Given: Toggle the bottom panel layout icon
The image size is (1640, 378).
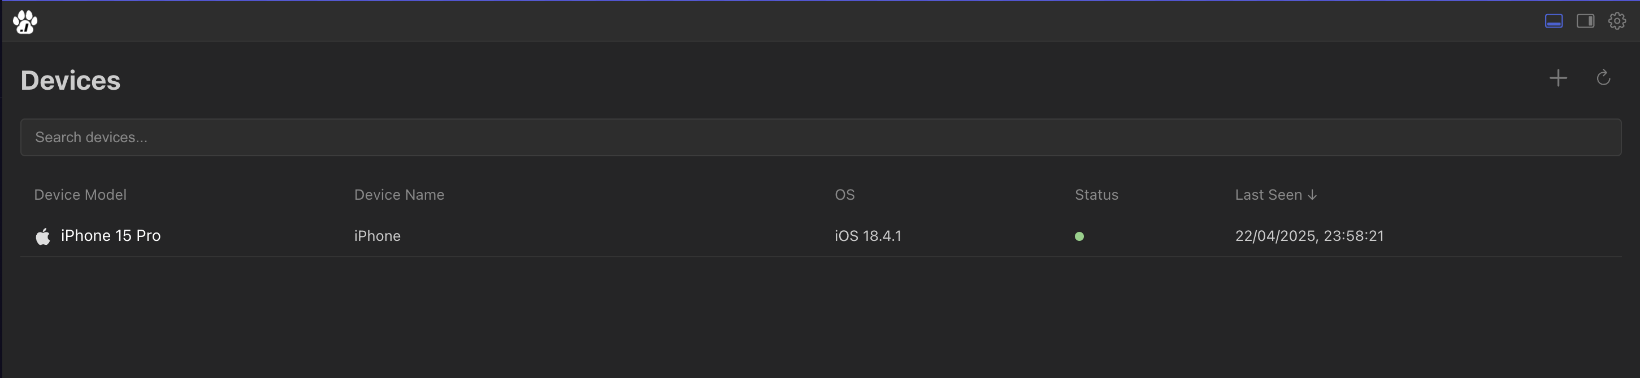Looking at the screenshot, I should pos(1554,21).
